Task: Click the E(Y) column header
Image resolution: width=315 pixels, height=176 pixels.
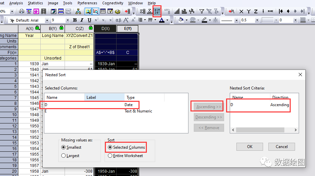Action: [x=128, y=29]
